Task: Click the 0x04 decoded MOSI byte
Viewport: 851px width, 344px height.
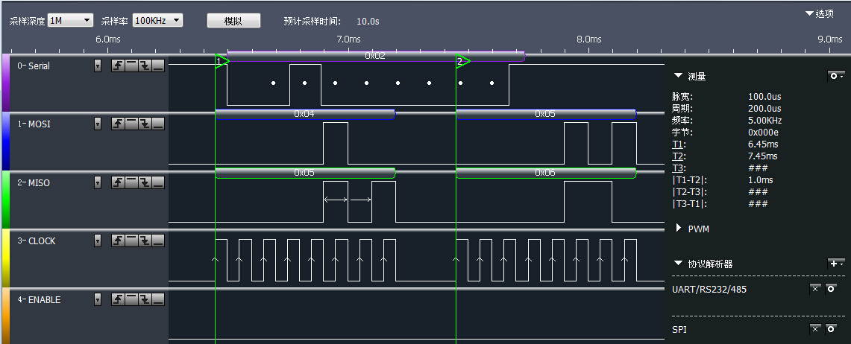Action: [304, 114]
